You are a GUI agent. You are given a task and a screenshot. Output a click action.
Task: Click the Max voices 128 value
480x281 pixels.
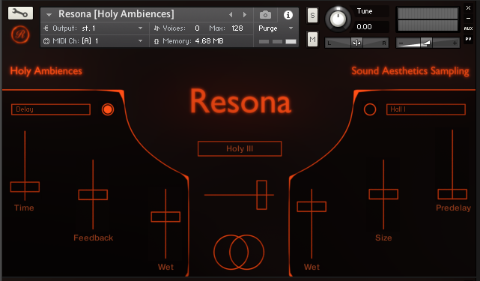click(x=237, y=28)
